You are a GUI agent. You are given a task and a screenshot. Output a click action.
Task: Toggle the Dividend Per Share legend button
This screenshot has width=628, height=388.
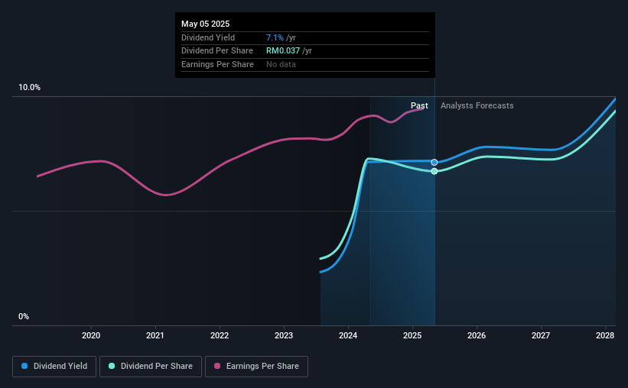click(151, 367)
